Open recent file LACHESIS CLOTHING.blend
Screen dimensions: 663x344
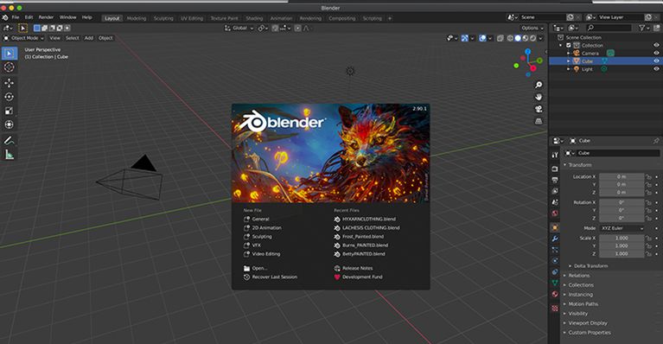click(x=371, y=228)
